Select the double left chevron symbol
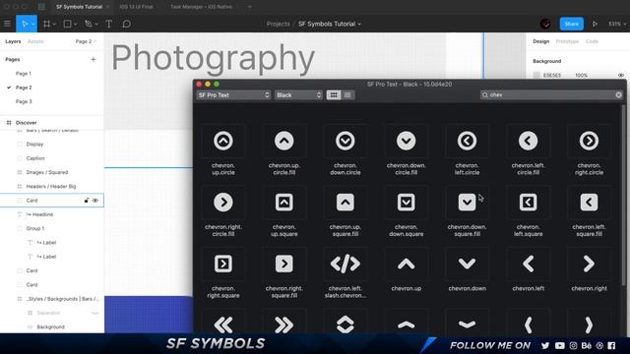The height and width of the screenshot is (354, 630). pyautogui.click(x=223, y=324)
